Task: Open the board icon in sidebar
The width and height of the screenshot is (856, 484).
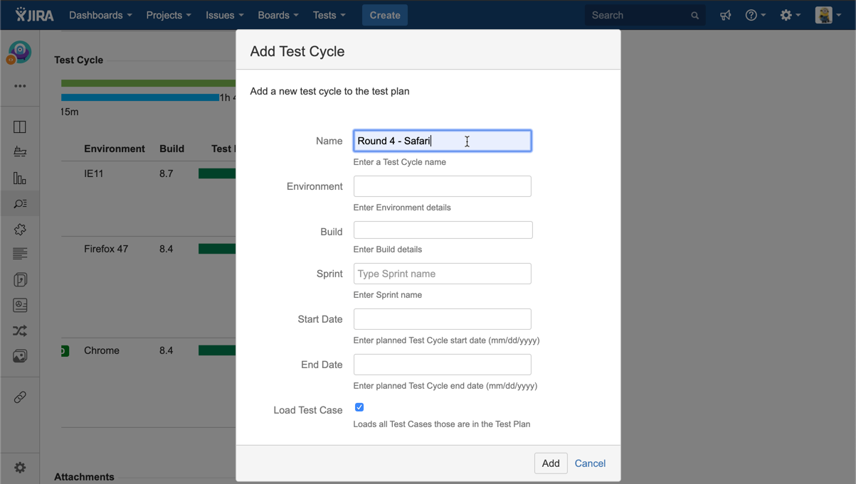Action: pyautogui.click(x=20, y=127)
